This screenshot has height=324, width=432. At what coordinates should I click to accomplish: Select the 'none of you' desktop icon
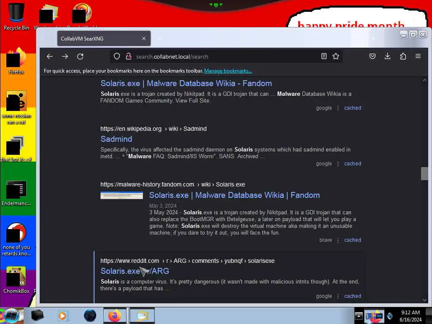[16, 240]
